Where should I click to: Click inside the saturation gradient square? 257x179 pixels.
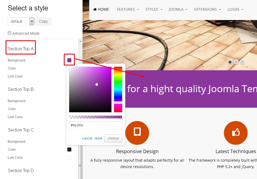click(90, 89)
